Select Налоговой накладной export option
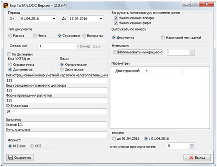Screen dimensions: 217x167 [163, 38]
